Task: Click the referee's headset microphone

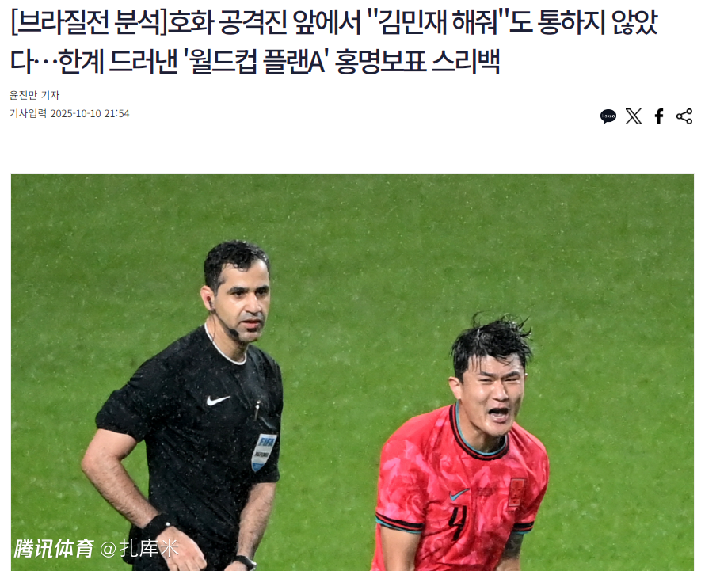Action: [x=234, y=332]
